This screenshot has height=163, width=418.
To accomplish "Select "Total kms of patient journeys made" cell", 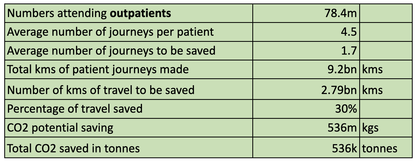I will click(98, 70).
